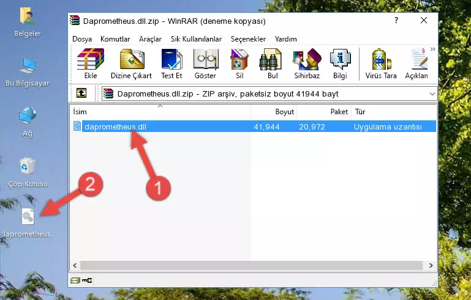Click the Sil (Delete) toolbar icon

tap(239, 64)
